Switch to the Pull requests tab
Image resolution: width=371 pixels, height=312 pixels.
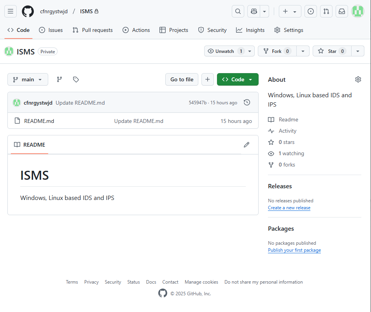93,30
